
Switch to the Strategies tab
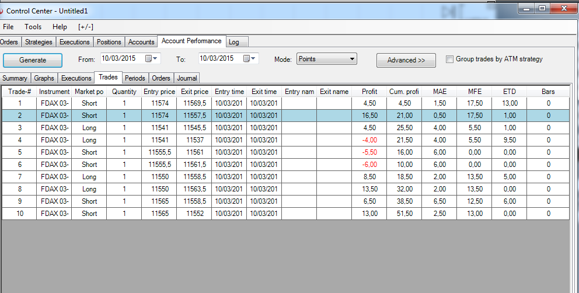click(39, 42)
